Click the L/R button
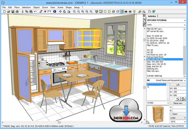Screen dimensions: 188x129 [178, 85]
